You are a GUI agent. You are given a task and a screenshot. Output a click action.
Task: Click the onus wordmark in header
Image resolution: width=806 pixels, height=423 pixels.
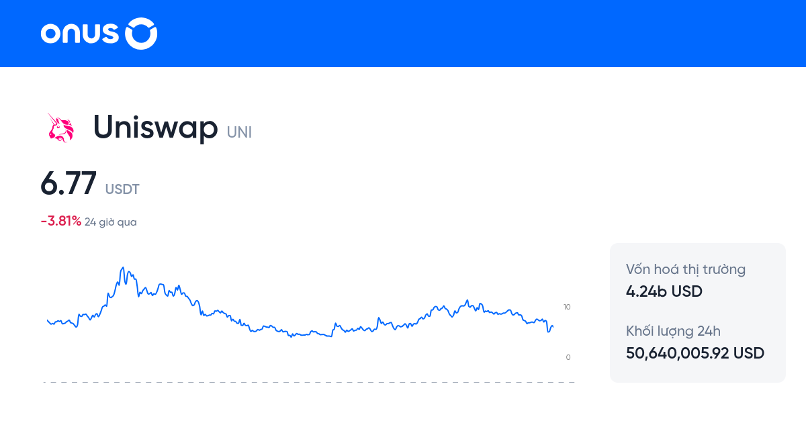[x=80, y=34]
